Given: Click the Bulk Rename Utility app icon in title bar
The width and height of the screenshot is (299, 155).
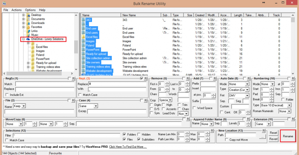Looking at the screenshot, I should pos(4,3).
